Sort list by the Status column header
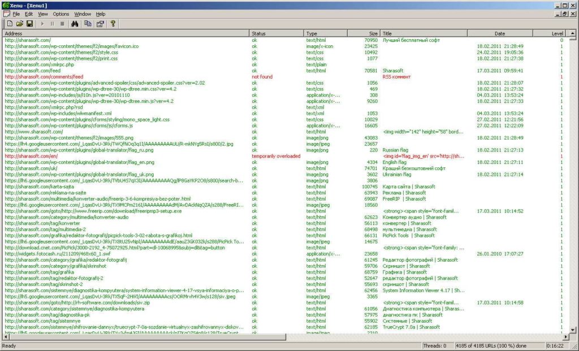Image resolution: width=579 pixels, height=351 pixels. point(276,33)
